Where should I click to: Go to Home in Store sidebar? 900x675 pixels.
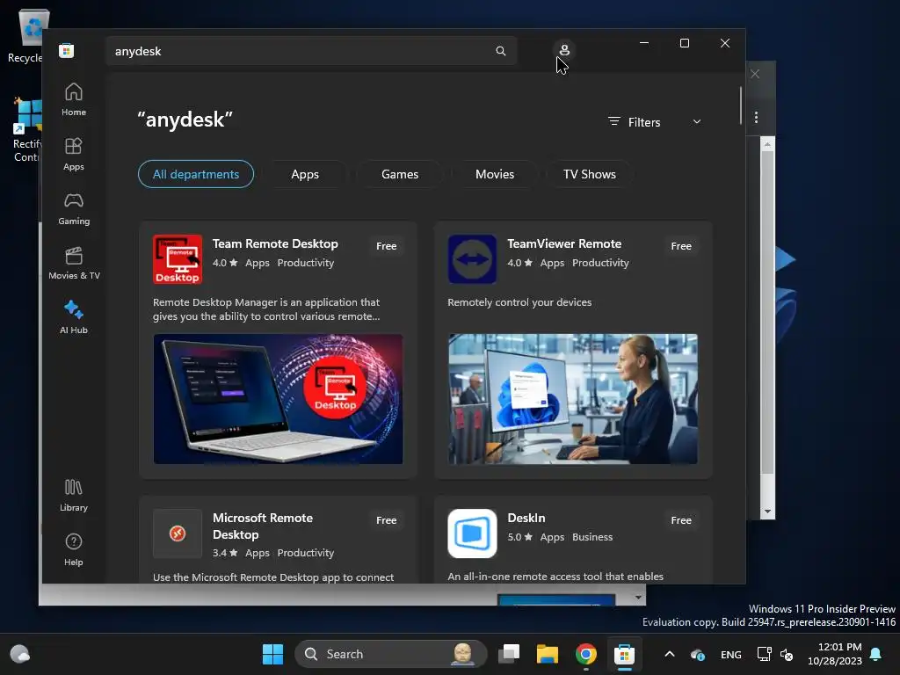coord(74,99)
